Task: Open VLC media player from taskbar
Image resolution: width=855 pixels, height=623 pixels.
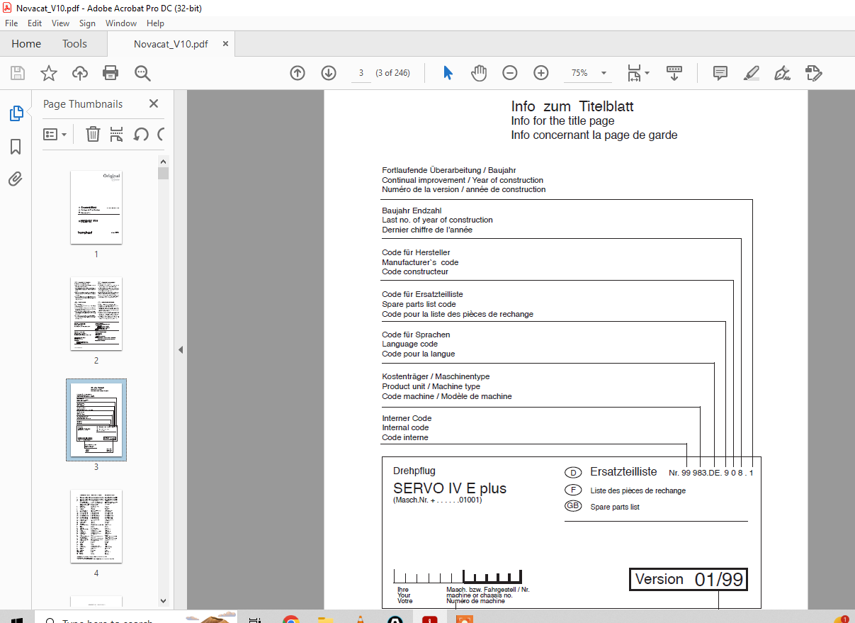Action: tap(360, 618)
